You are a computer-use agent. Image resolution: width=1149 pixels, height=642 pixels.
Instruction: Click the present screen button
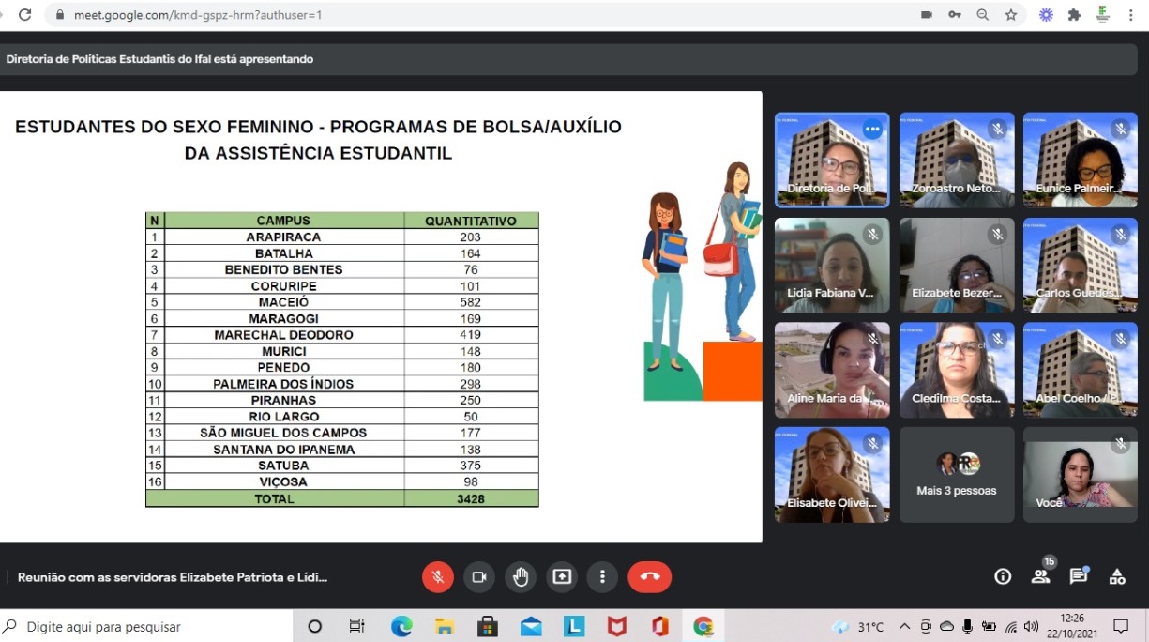pyautogui.click(x=562, y=577)
